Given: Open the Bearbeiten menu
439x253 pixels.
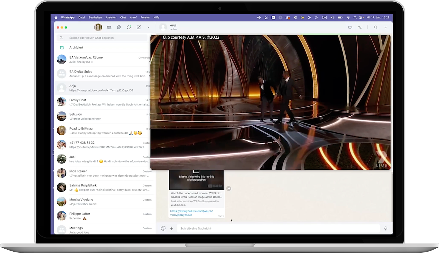Looking at the screenshot, I should (95, 18).
